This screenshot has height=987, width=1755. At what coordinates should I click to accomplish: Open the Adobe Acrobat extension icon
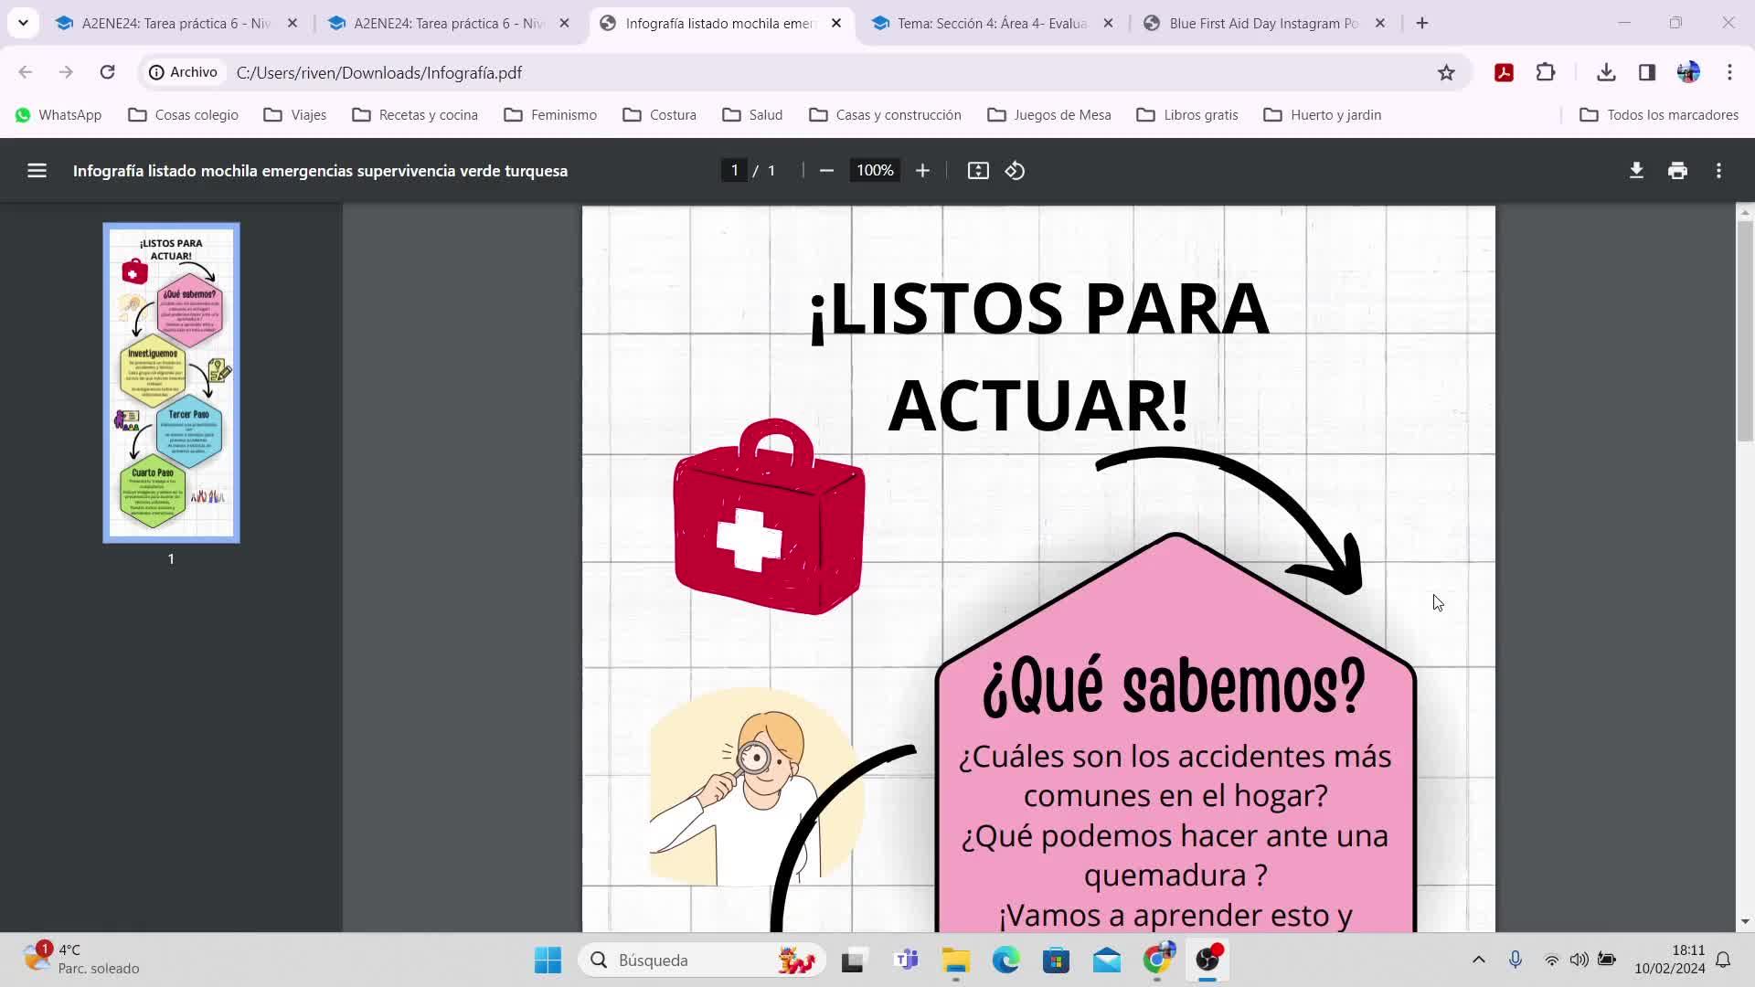click(1504, 72)
